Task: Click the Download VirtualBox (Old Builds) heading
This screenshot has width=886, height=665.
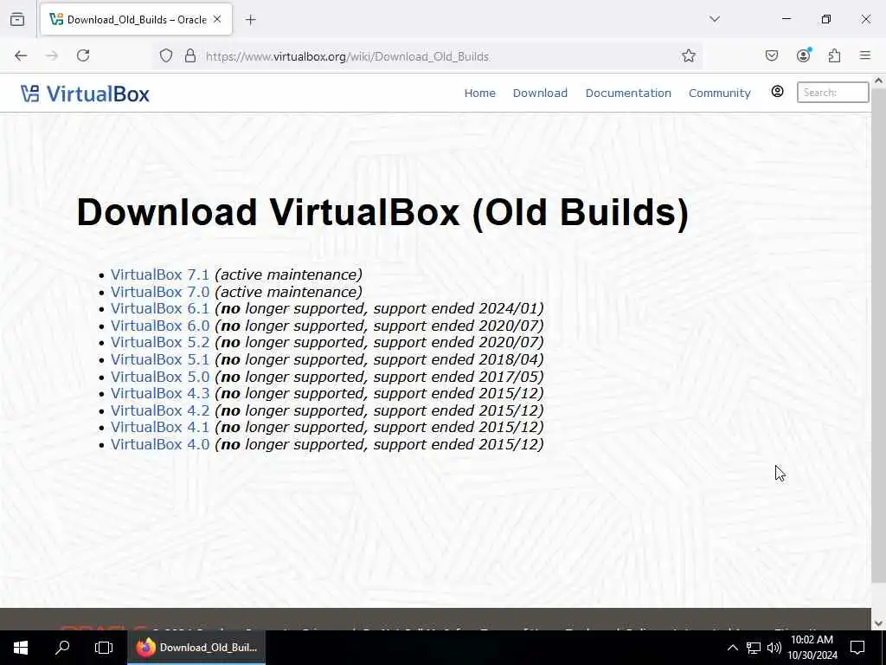Action: tap(382, 212)
